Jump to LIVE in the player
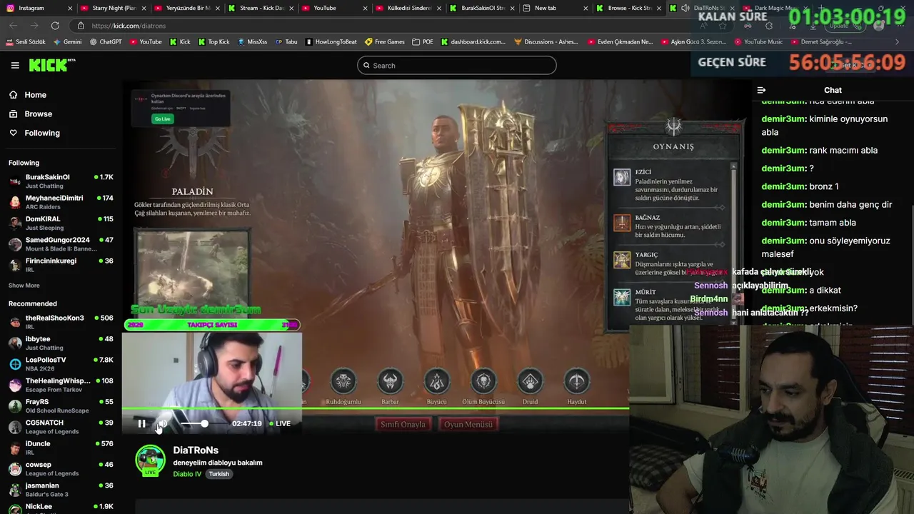The width and height of the screenshot is (914, 514). 280,423
